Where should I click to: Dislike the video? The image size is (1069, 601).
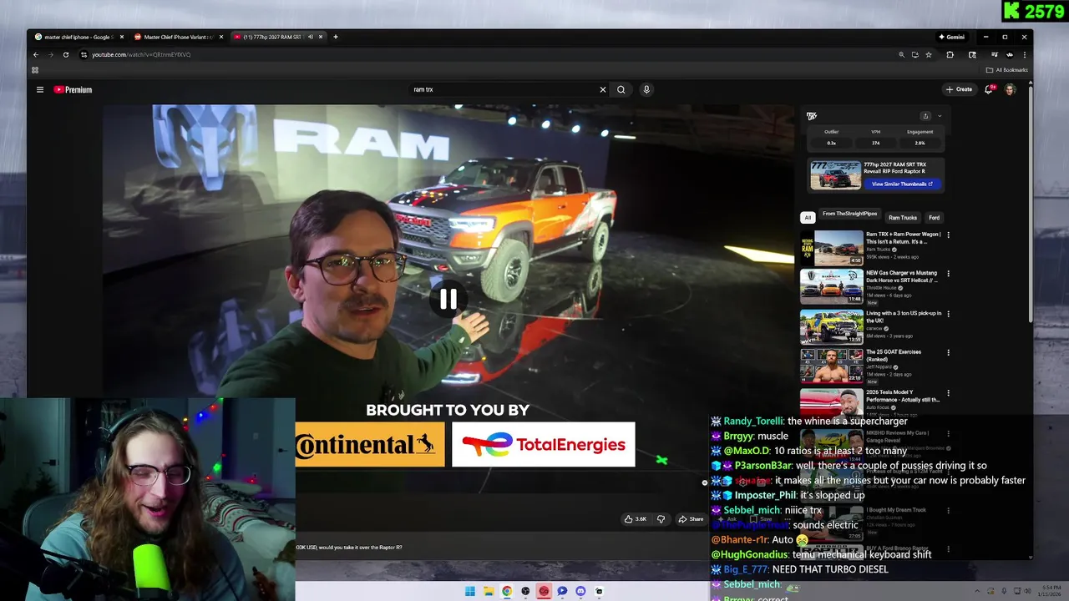click(661, 519)
